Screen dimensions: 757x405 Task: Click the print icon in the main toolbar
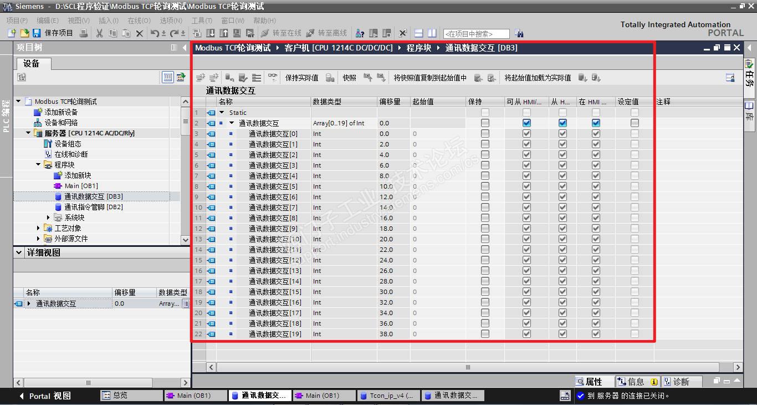point(84,33)
